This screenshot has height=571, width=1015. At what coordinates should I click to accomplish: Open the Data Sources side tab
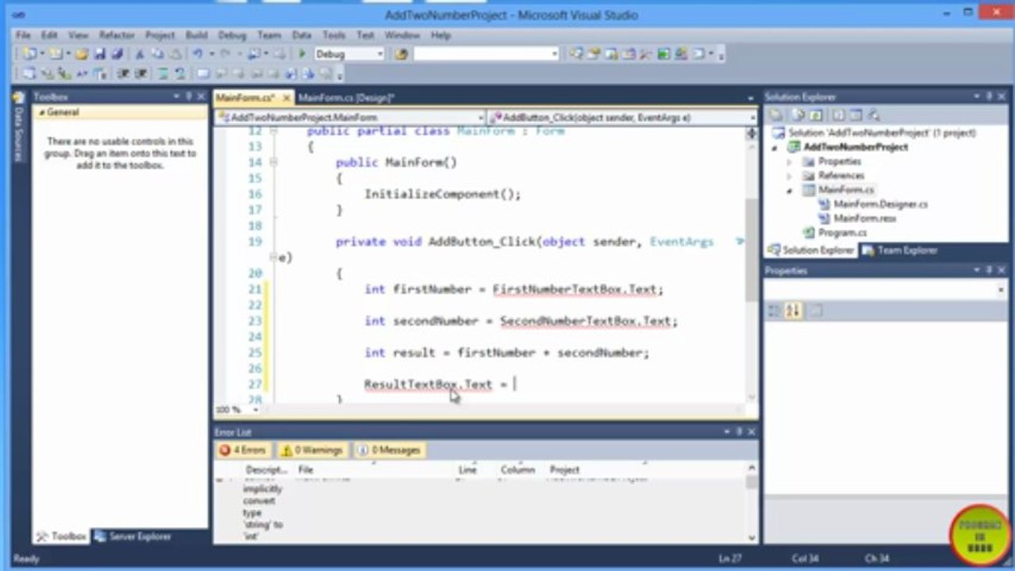coord(18,128)
